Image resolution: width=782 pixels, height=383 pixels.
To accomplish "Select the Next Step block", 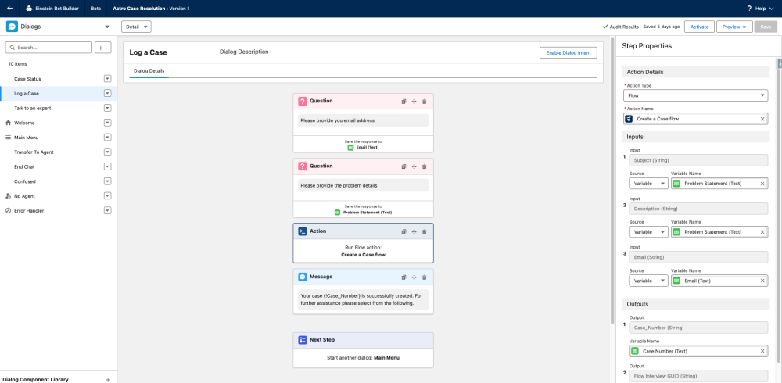I will pos(363,349).
